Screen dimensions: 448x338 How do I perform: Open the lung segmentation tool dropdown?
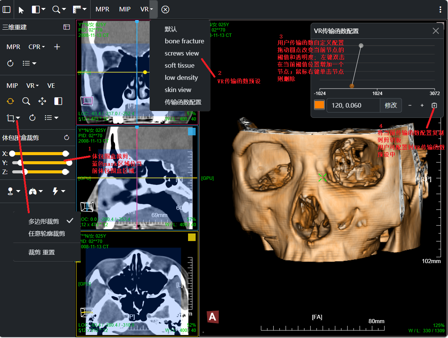(x=36, y=191)
